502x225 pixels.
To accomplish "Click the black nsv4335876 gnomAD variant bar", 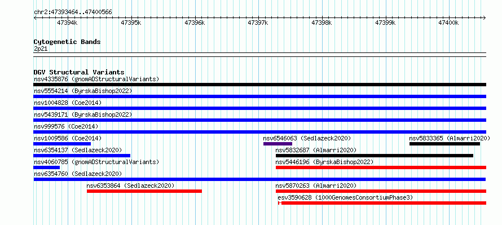I will tap(259, 85).
